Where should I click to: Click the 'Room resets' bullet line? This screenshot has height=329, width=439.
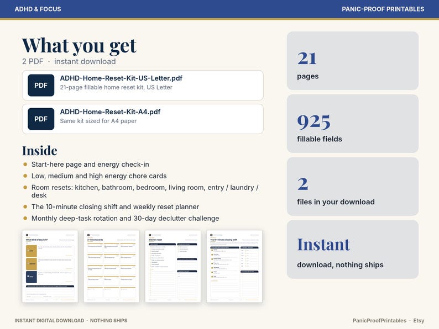tap(145, 191)
